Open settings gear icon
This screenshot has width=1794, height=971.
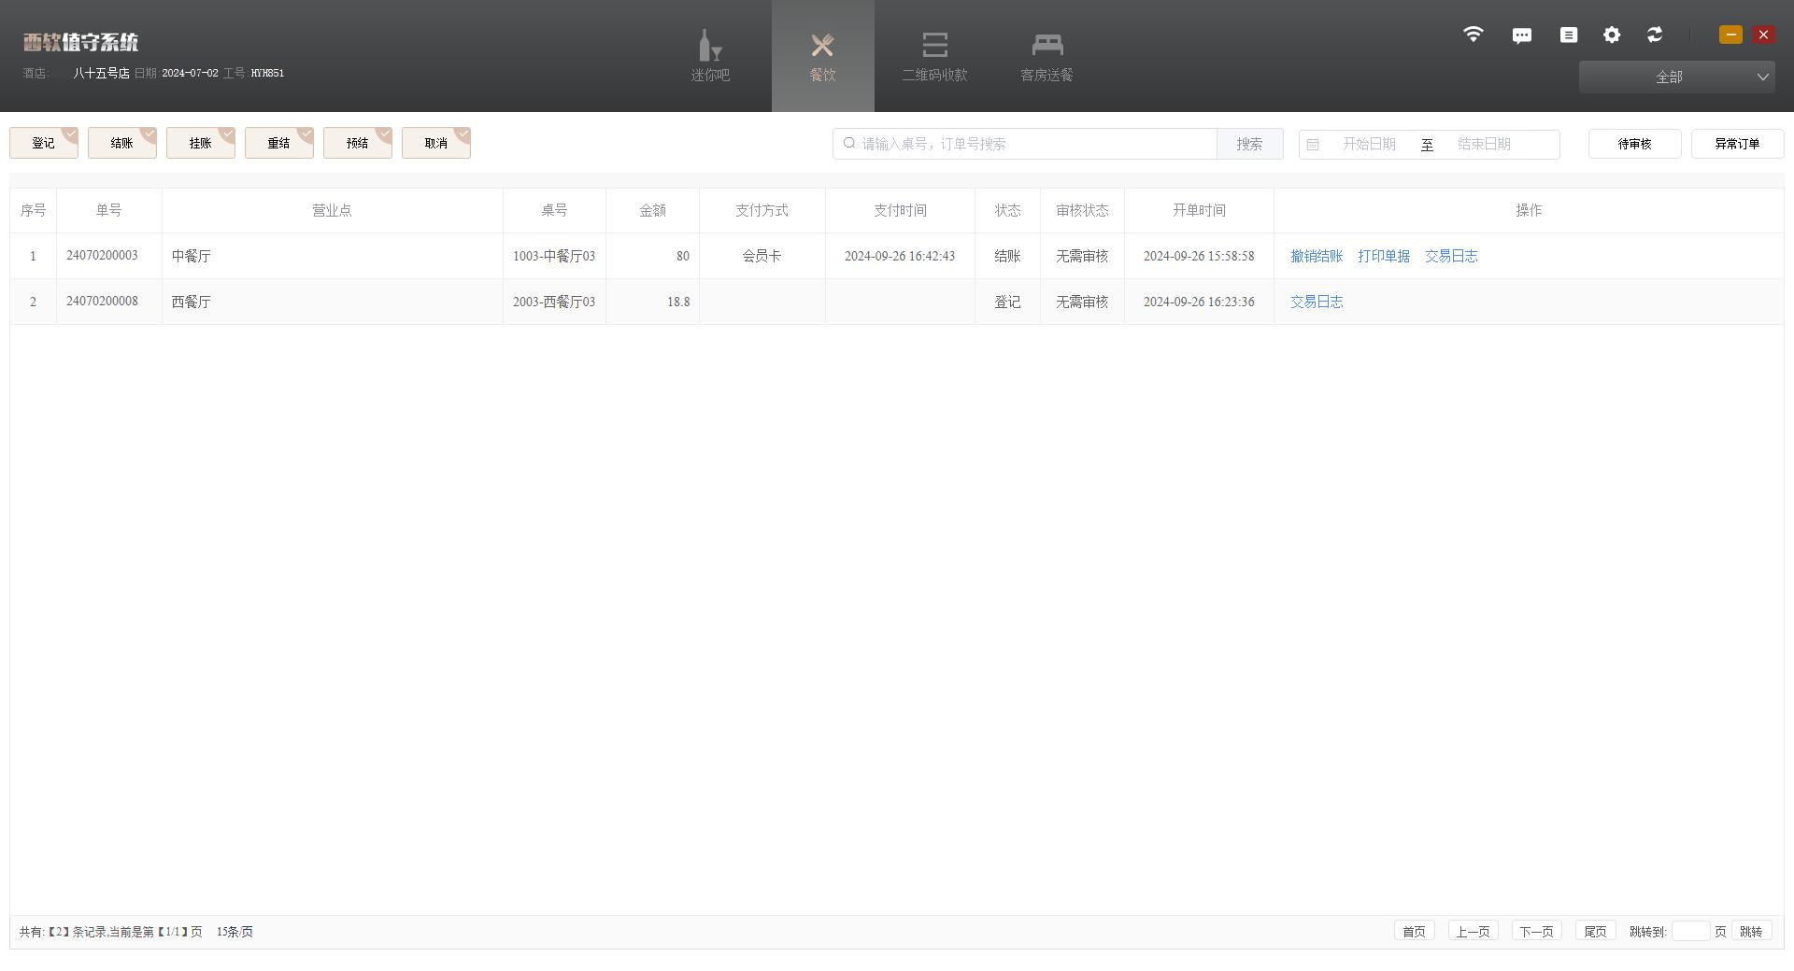point(1611,35)
